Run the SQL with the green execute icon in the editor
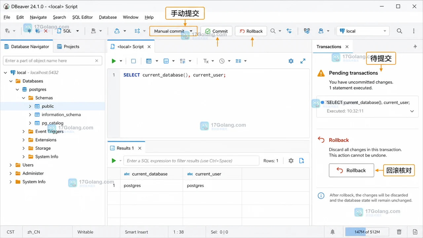The image size is (423, 238). coord(114,61)
